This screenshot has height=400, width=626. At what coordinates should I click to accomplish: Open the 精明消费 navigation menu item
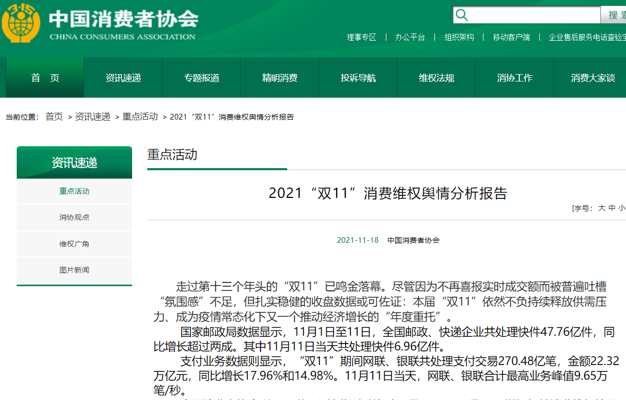pos(279,77)
